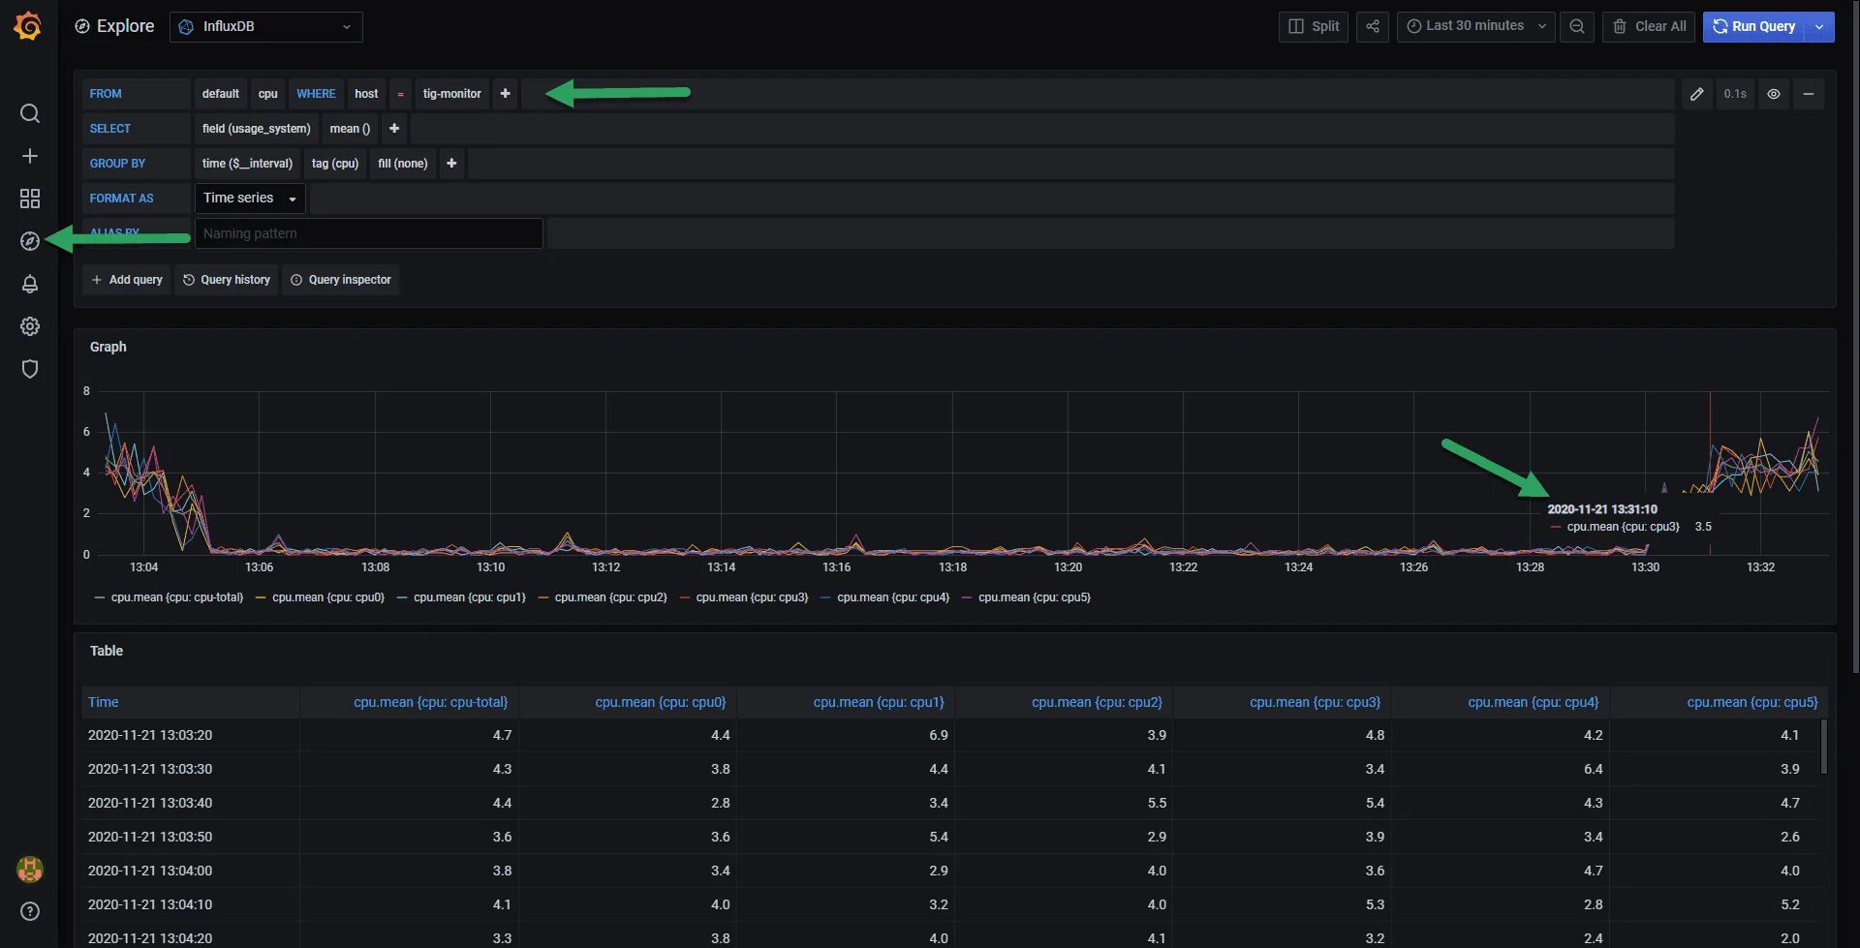Click the table vertical scrollbar

pos(1824,746)
